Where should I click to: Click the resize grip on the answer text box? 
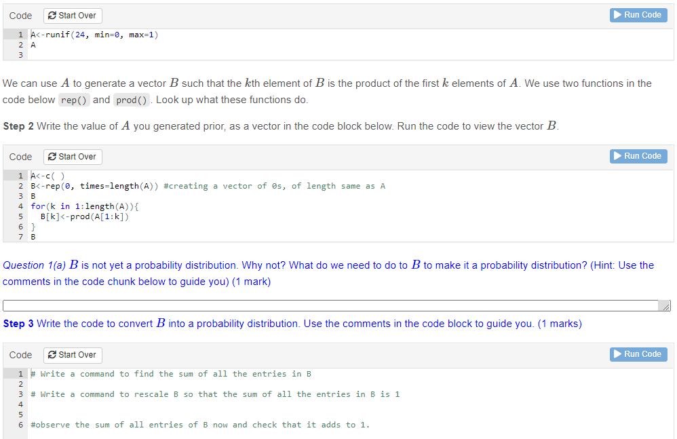point(667,305)
